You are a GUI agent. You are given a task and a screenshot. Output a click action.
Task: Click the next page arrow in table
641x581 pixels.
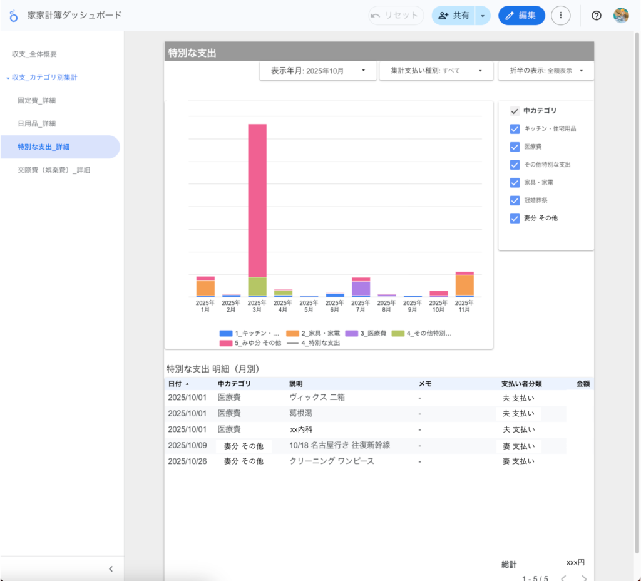583,578
